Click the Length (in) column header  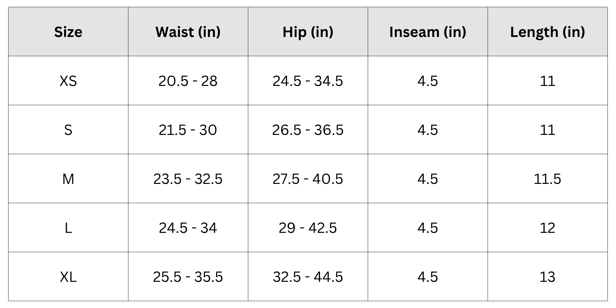click(547, 32)
